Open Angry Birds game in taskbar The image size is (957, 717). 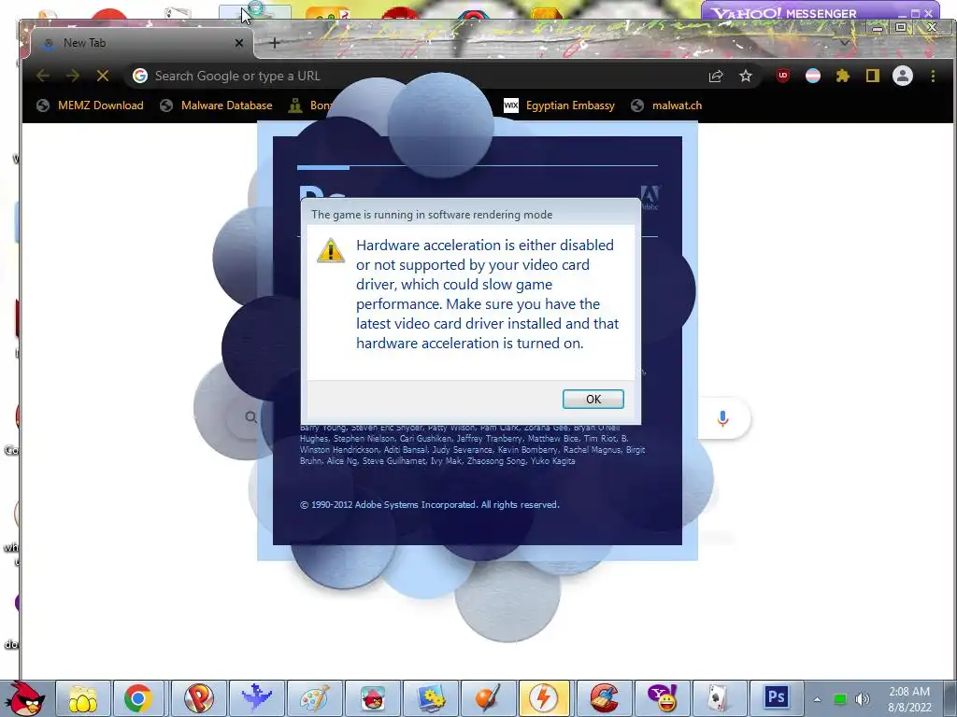[372, 698]
